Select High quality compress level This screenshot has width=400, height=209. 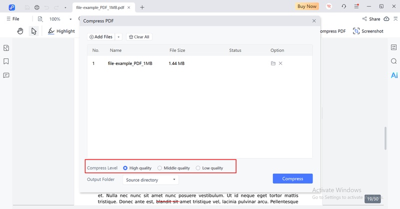[137, 168]
